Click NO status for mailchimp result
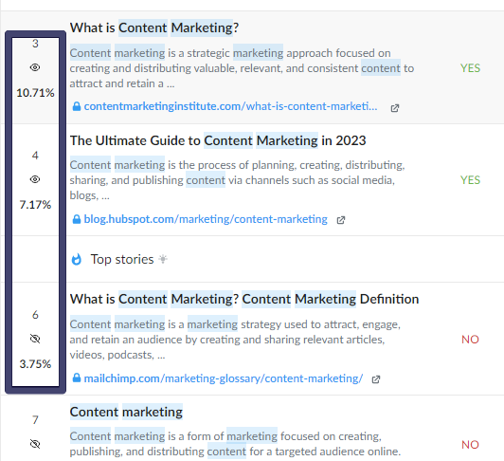The width and height of the screenshot is (504, 461). click(470, 340)
